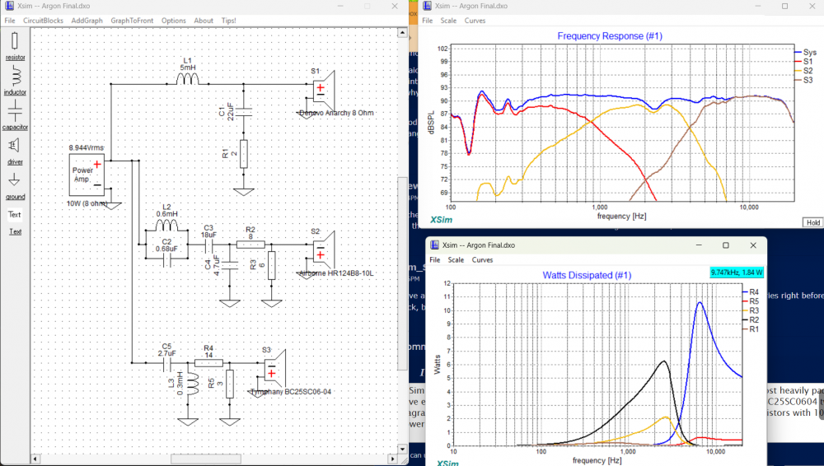
Task: Select the inductor component tool
Action: (15, 80)
